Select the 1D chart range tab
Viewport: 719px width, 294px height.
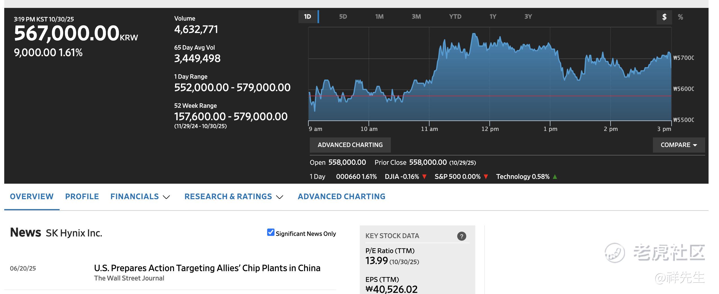click(x=308, y=17)
